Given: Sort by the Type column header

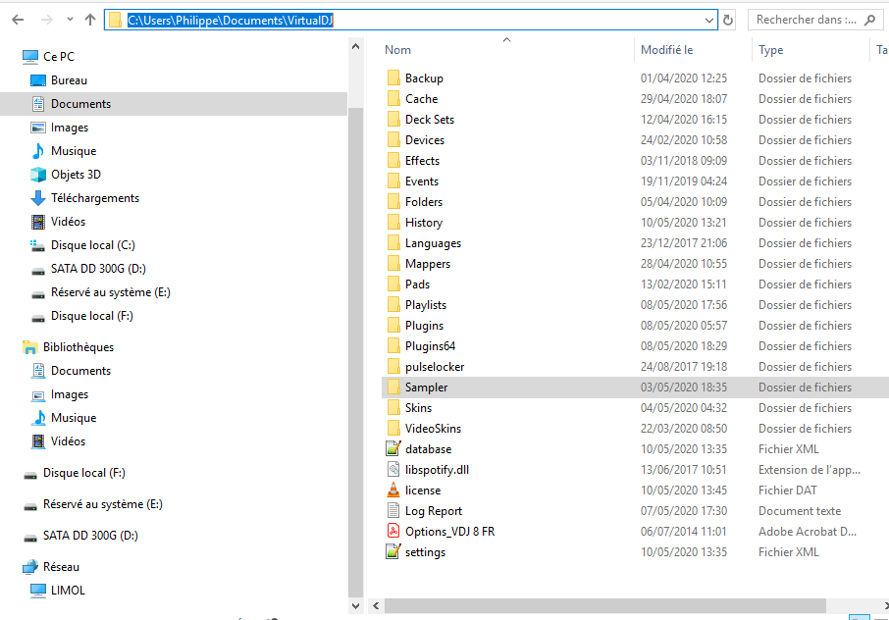Looking at the screenshot, I should point(771,50).
